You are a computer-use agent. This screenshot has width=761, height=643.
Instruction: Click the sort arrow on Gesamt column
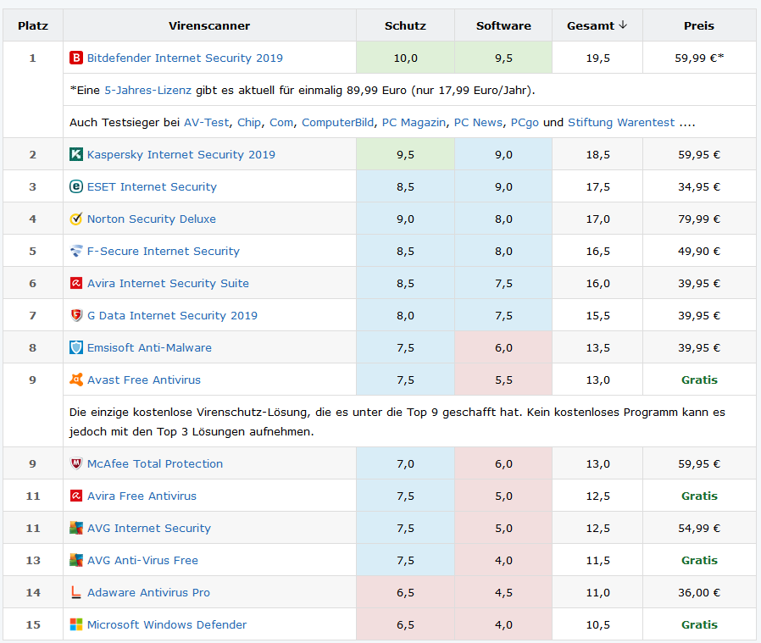[x=625, y=25]
